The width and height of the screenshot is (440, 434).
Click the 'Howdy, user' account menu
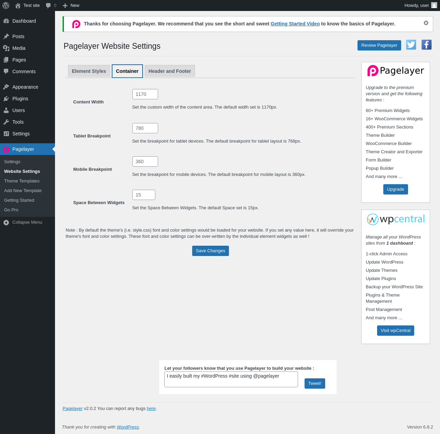tap(420, 5)
